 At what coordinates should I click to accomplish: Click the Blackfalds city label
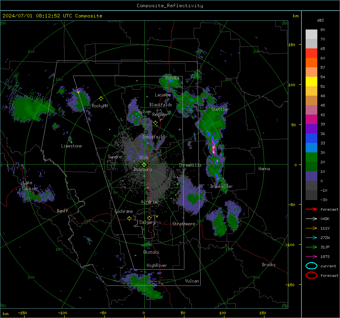(161, 105)
